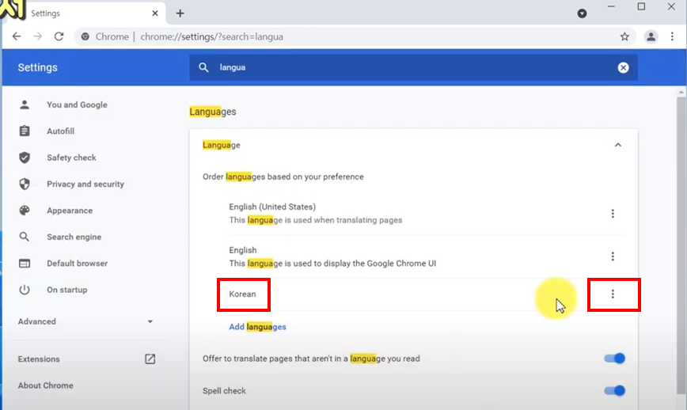This screenshot has height=410, width=687.
Task: Click the Extensions external-link icon
Action: [x=150, y=359]
